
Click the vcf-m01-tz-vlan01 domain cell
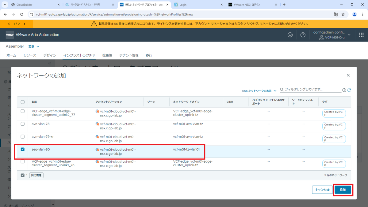(186, 150)
